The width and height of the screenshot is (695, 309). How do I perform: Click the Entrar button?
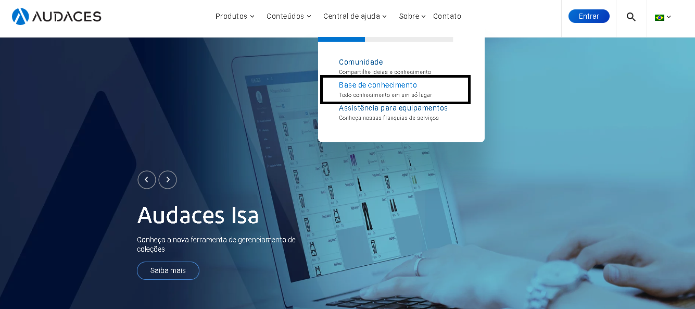(x=589, y=16)
